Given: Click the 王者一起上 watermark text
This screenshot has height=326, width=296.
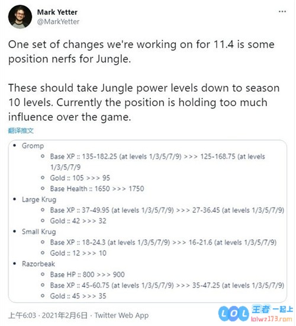Looking at the screenshot, I should [272, 309].
